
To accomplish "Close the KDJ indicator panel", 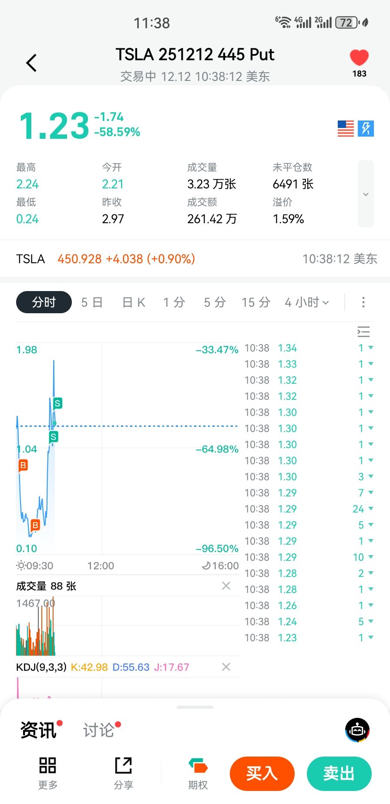I will pyautogui.click(x=226, y=667).
